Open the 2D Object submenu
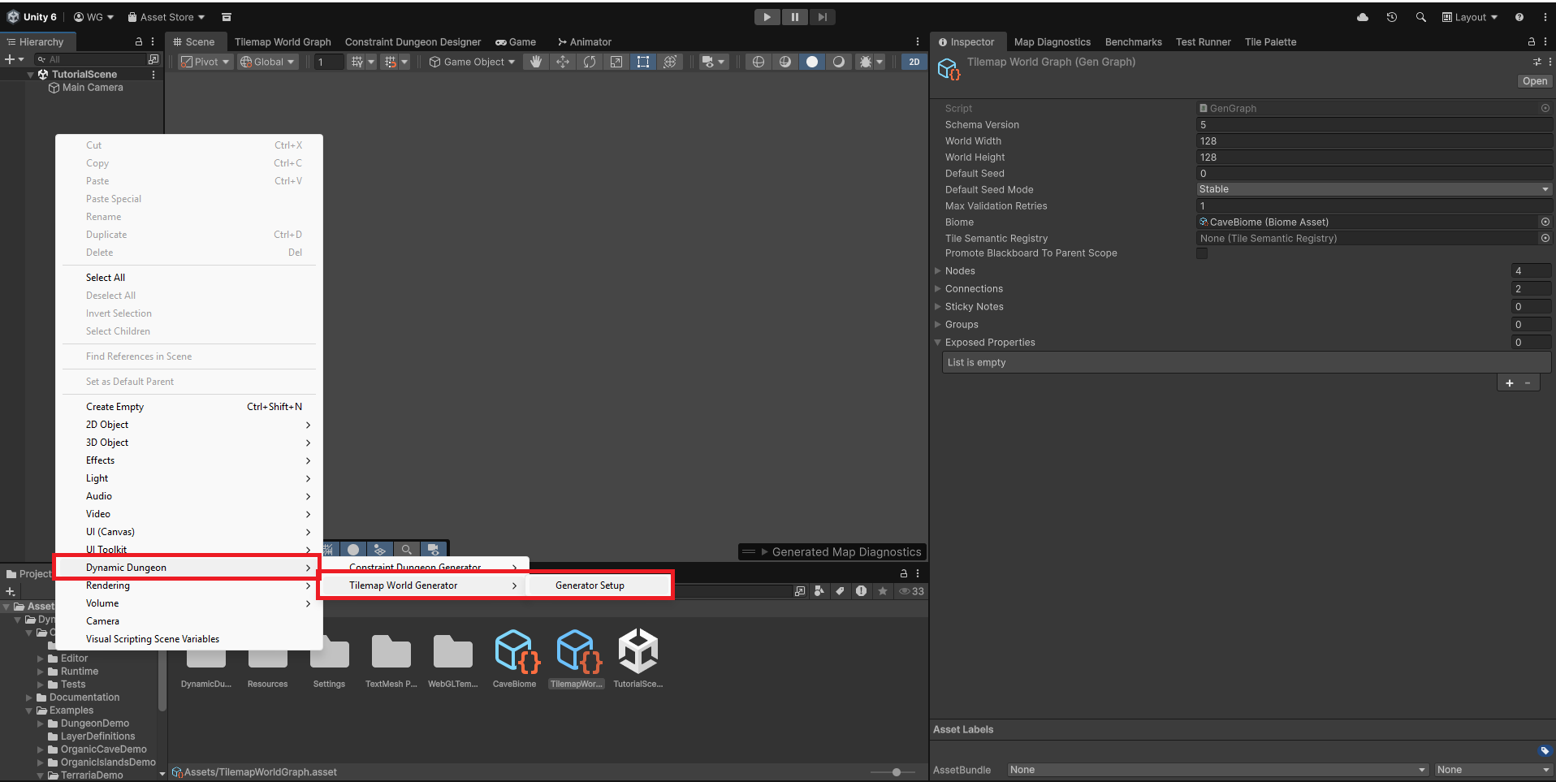This screenshot has width=1556, height=782. coord(188,425)
